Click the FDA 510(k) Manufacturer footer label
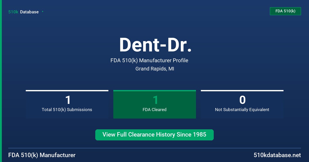The height and width of the screenshot is (162, 309). pyautogui.click(x=42, y=155)
